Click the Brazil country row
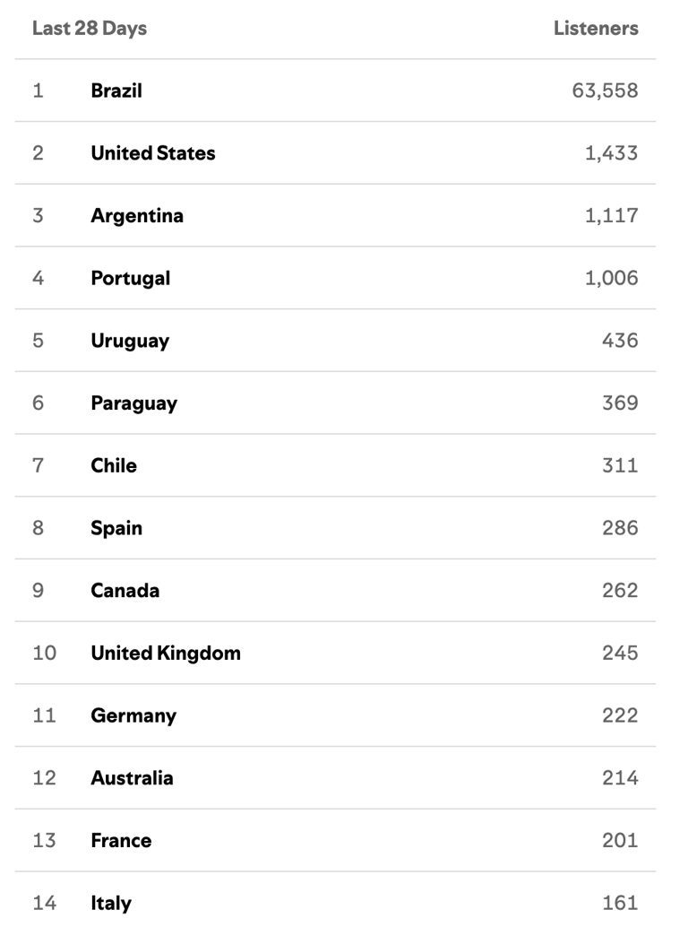688x944 pixels. click(116, 91)
